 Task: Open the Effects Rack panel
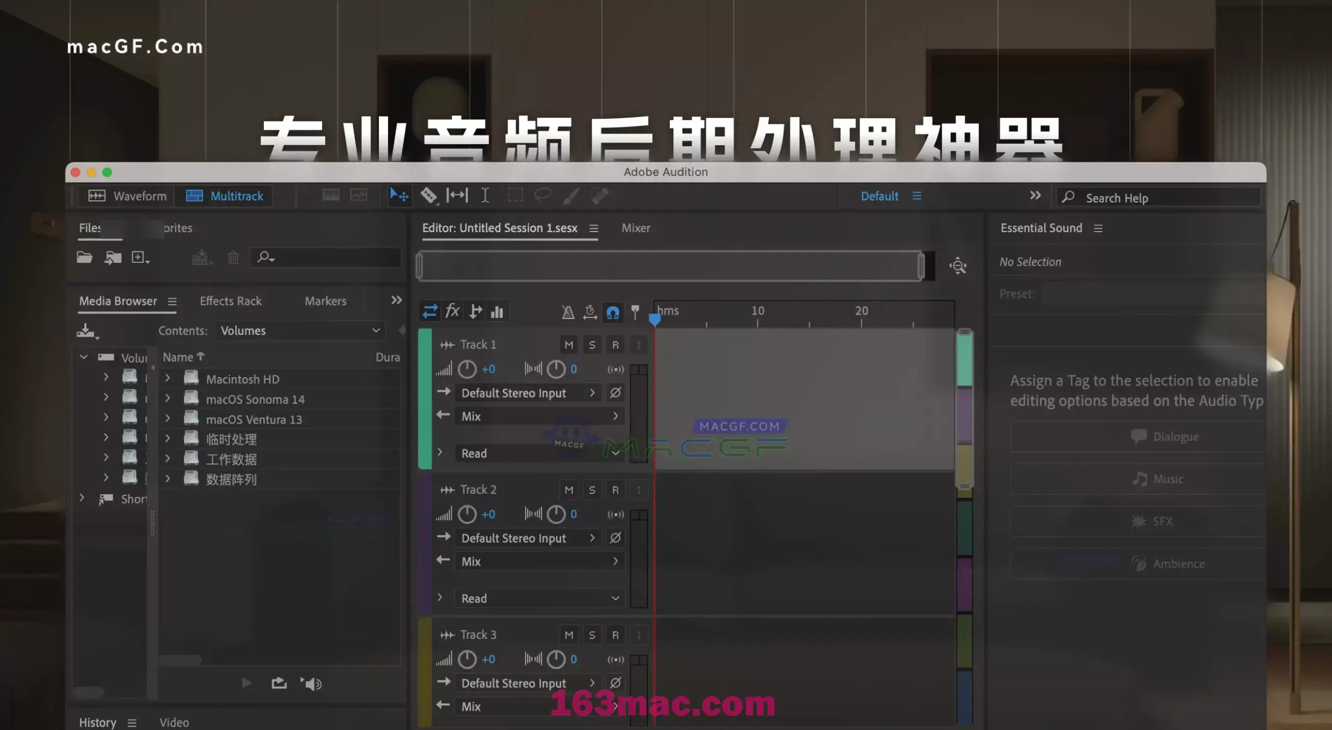pos(230,299)
